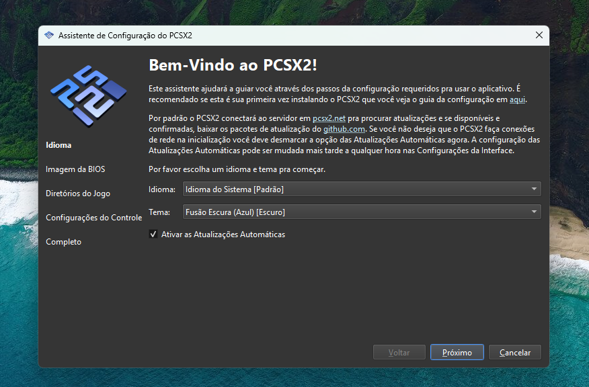The image size is (589, 387).
Task: Open the pcsx2.net link
Action: (329, 118)
